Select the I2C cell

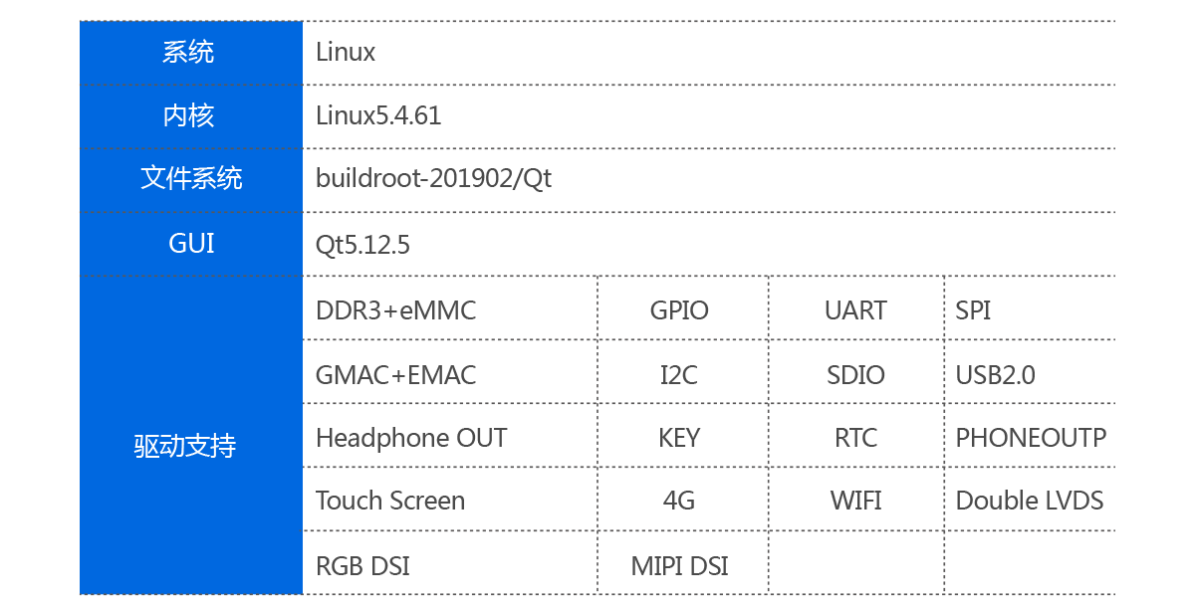coord(683,372)
